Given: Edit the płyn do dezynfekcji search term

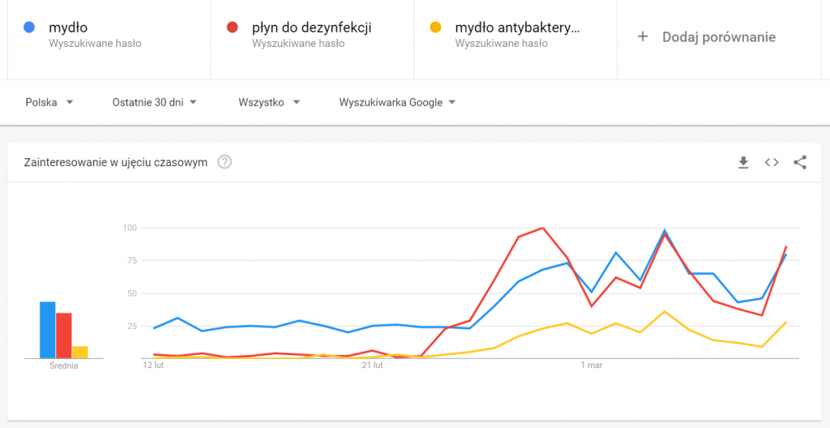Looking at the screenshot, I should tap(311, 28).
